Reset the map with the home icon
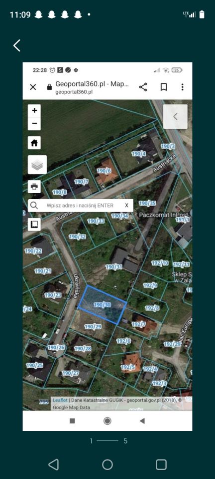The height and width of the screenshot is (479, 215). (34, 143)
